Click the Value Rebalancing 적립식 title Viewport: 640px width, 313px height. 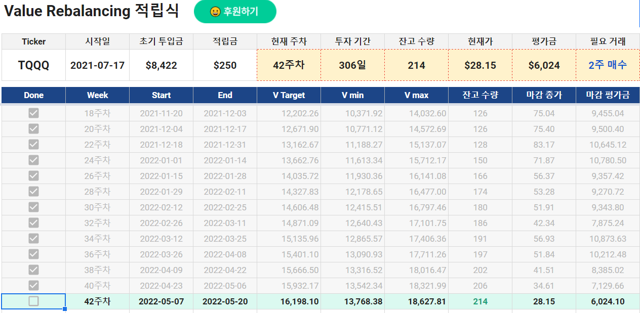(92, 11)
